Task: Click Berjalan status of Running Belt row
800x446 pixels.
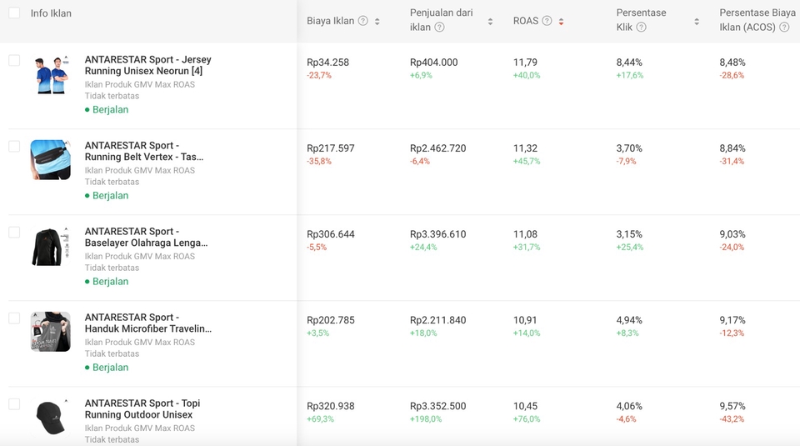Action: point(107,195)
